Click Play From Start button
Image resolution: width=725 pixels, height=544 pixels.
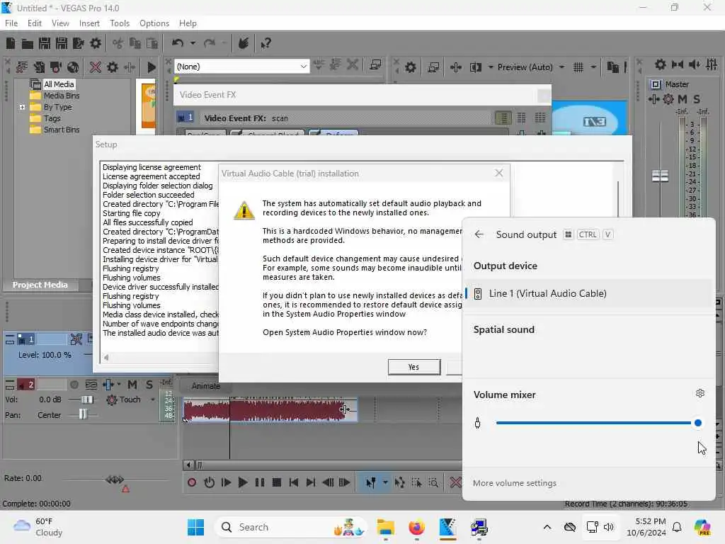click(x=226, y=482)
